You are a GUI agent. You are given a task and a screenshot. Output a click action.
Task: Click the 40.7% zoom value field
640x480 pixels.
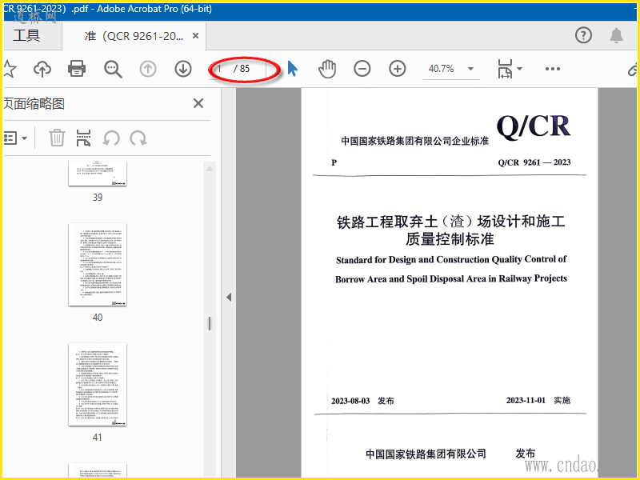442,69
